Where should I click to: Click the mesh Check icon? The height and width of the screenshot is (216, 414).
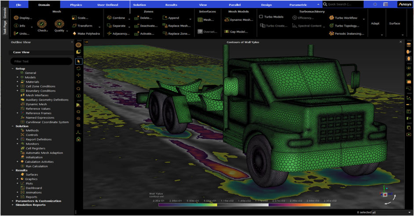tap(43, 24)
